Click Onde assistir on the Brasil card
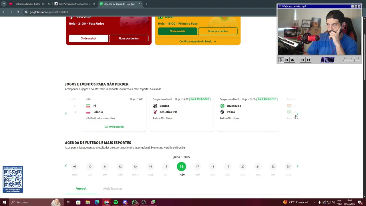The height and width of the screenshot is (206, 366). pyautogui.click(x=178, y=31)
